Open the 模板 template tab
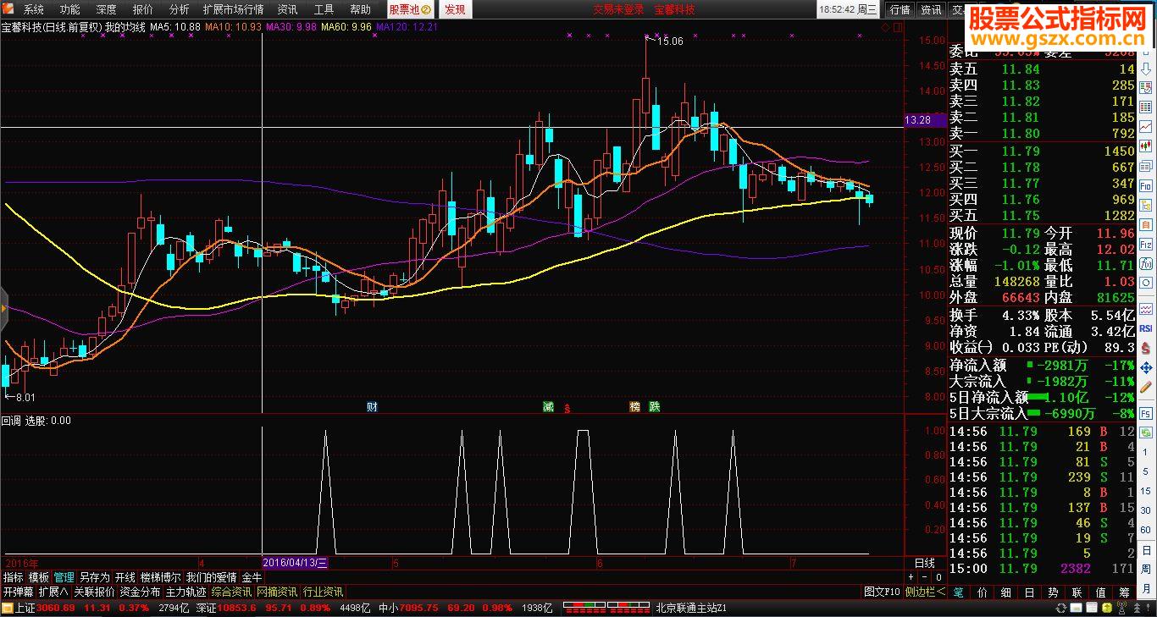 pyautogui.click(x=39, y=577)
